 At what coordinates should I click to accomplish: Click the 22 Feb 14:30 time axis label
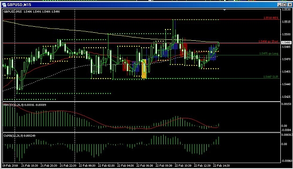[221, 165]
